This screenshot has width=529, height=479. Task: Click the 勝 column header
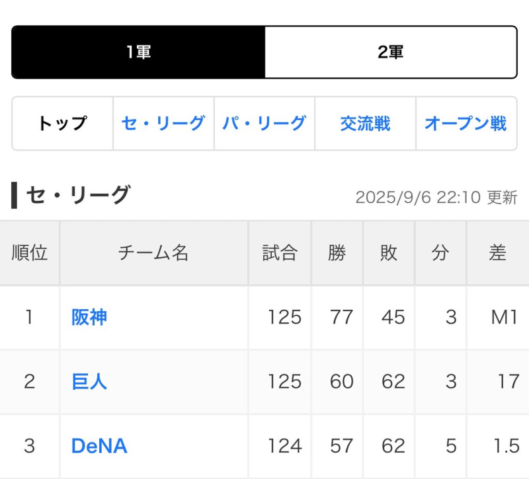(337, 253)
